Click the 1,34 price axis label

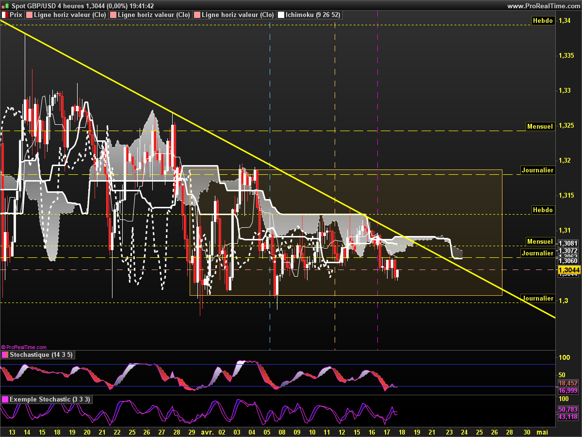click(565, 21)
